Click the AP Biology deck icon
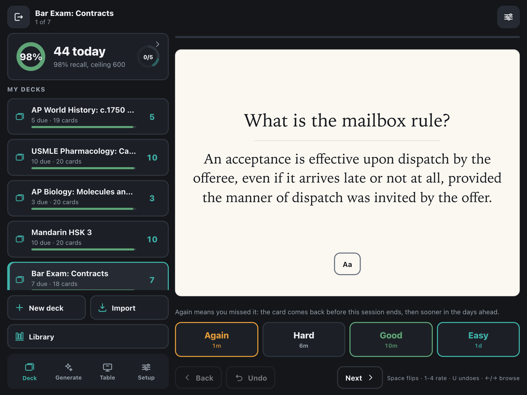Screen dimensions: 527x395 click(20, 198)
